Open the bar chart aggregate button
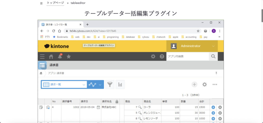The height and width of the screenshot is (123, 263). 120,85
